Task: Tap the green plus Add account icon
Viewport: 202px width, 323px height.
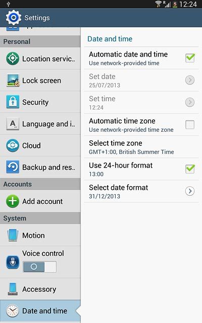Action: pyautogui.click(x=13, y=201)
